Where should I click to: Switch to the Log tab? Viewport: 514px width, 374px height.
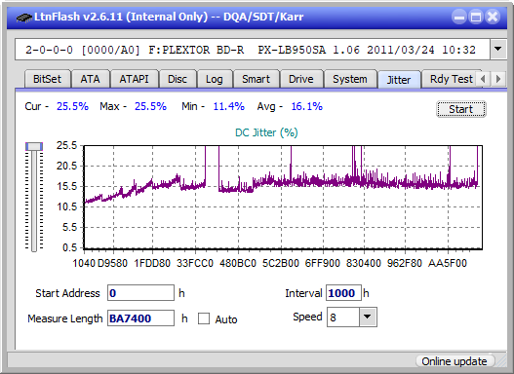[x=215, y=79]
